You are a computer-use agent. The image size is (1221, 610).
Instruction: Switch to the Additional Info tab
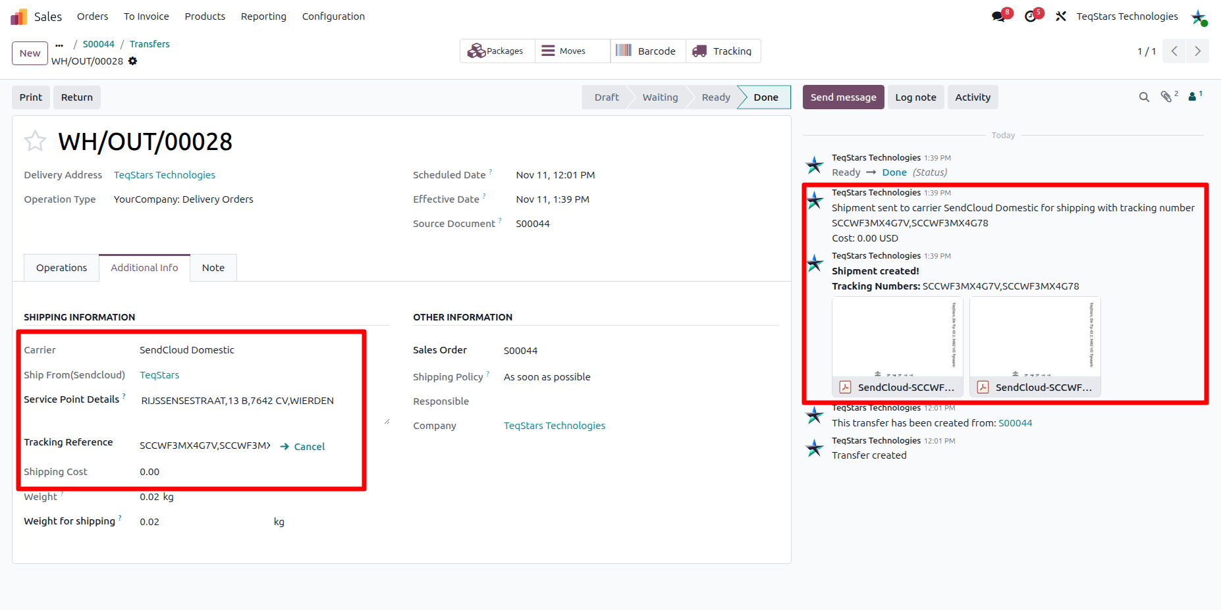(x=144, y=268)
